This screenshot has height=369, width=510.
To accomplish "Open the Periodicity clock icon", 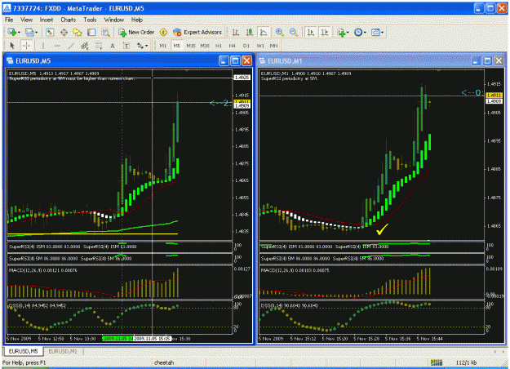I will point(358,32).
